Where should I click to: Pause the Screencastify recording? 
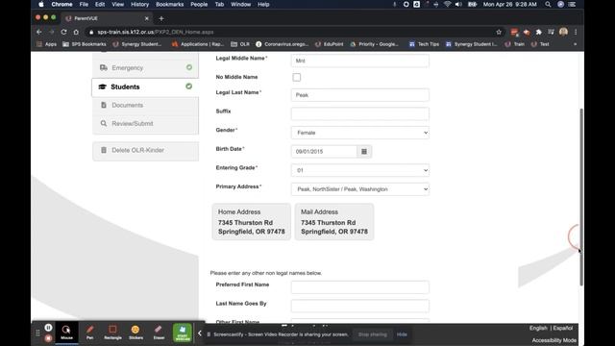pos(48,328)
